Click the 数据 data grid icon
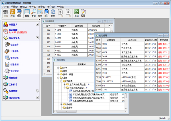Image resolution: width=171 pixels, height=121 pixels. (x=27, y=12)
